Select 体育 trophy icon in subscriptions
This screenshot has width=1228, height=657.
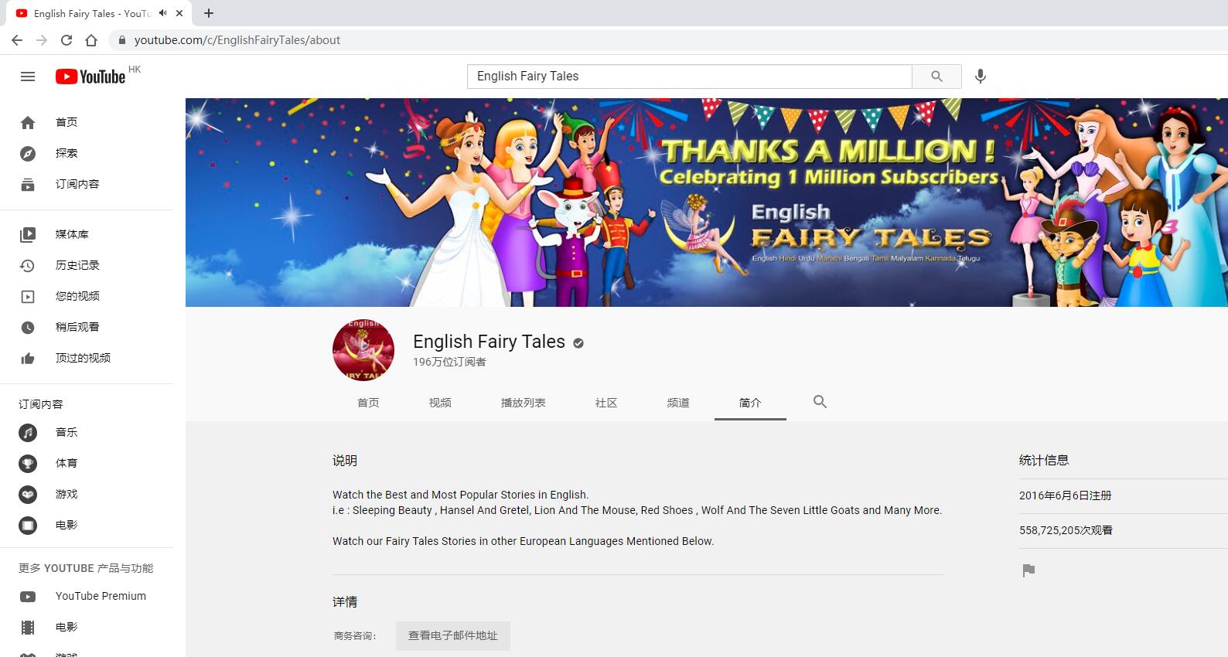28,463
